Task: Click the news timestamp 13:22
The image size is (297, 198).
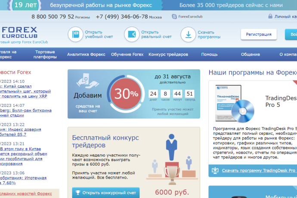Action: (x=19, y=124)
